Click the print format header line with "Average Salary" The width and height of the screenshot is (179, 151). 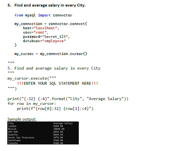68,99
